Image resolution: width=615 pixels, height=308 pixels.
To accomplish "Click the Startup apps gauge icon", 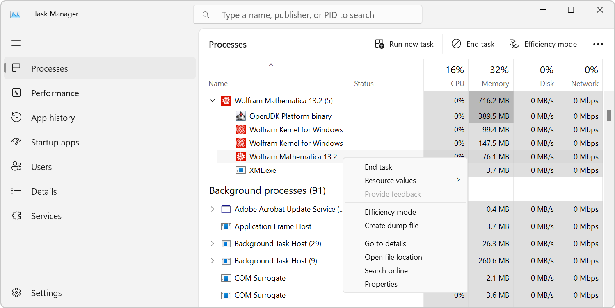I will tap(16, 142).
